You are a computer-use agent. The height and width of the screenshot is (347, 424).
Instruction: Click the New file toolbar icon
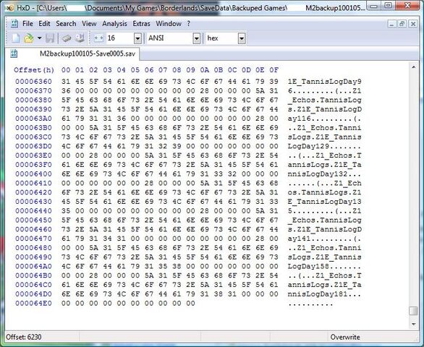[x=15, y=38]
